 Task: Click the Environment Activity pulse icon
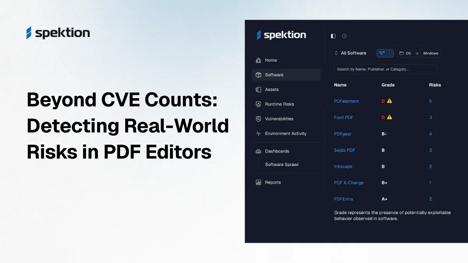tap(259, 133)
